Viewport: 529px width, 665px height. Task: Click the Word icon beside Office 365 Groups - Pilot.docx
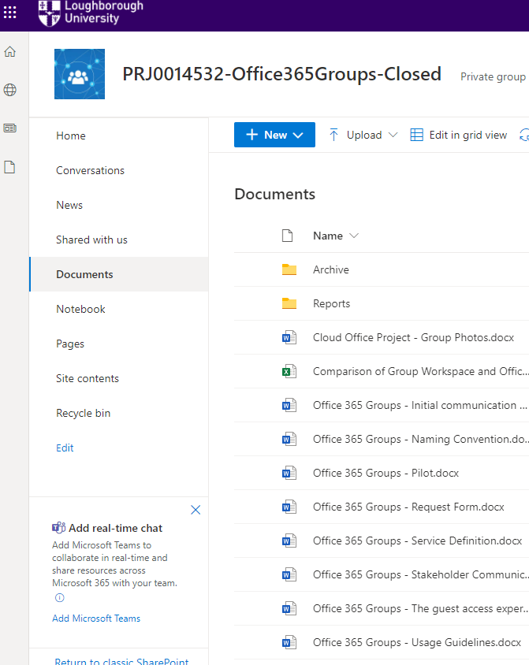[289, 473]
